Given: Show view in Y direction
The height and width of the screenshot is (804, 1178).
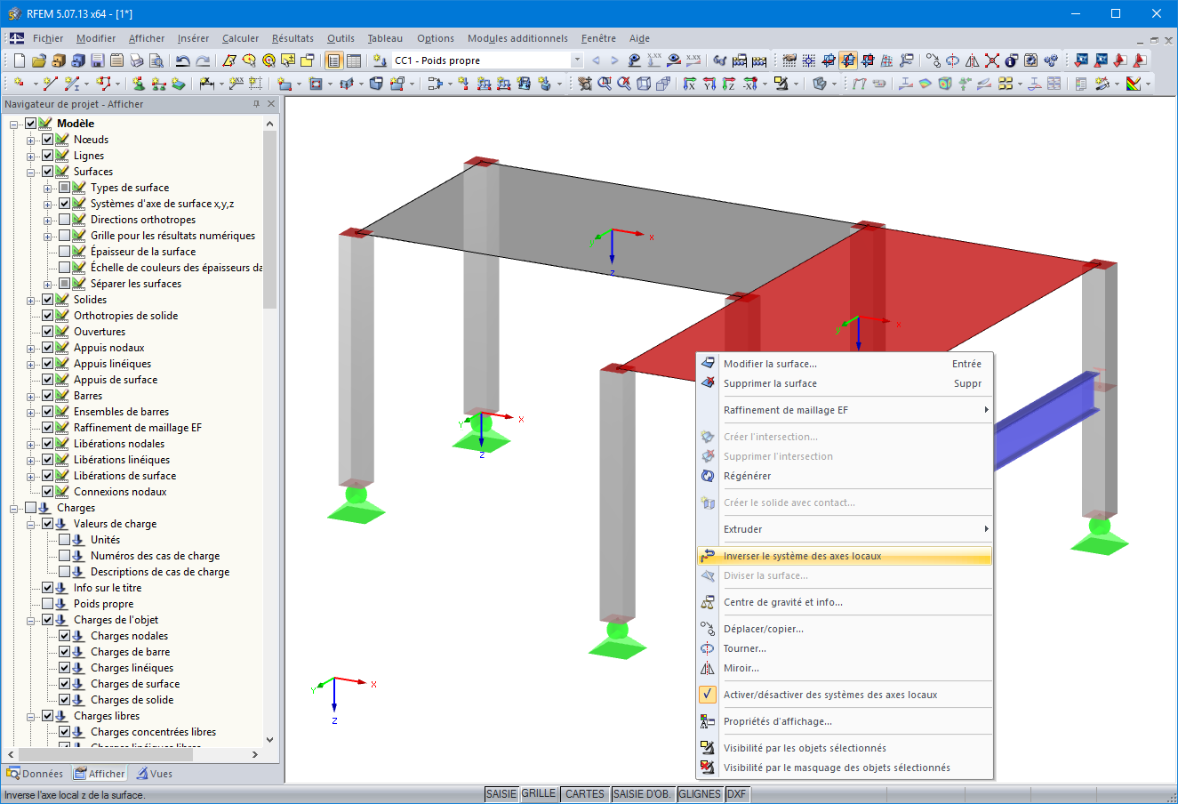Looking at the screenshot, I should coord(709,84).
